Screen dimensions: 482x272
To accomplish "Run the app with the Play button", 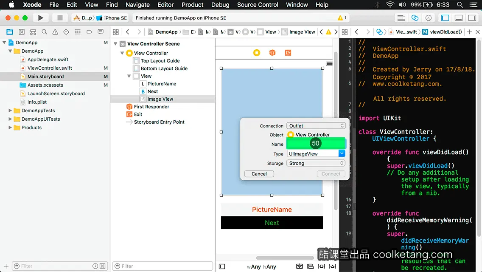I will point(41,18).
